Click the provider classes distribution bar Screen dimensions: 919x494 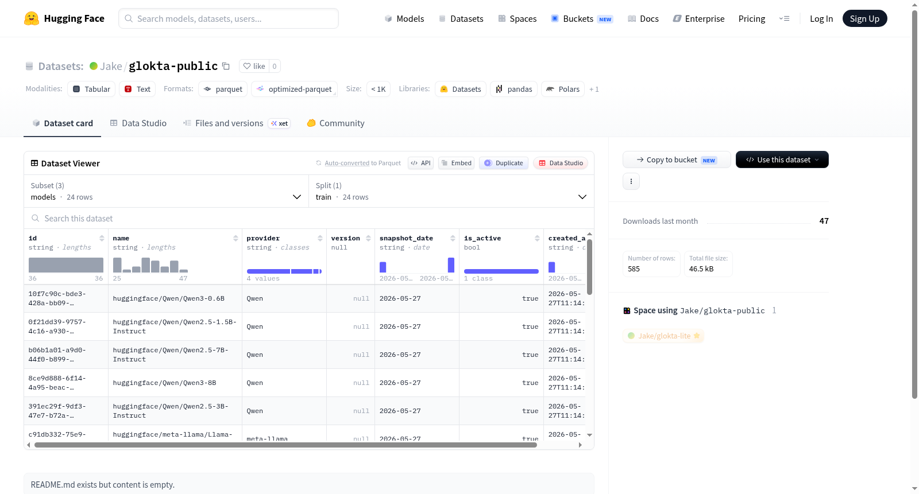[284, 271]
